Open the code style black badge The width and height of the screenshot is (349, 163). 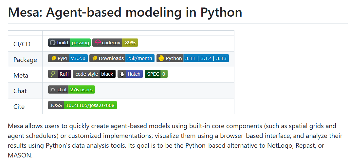(x=94, y=74)
